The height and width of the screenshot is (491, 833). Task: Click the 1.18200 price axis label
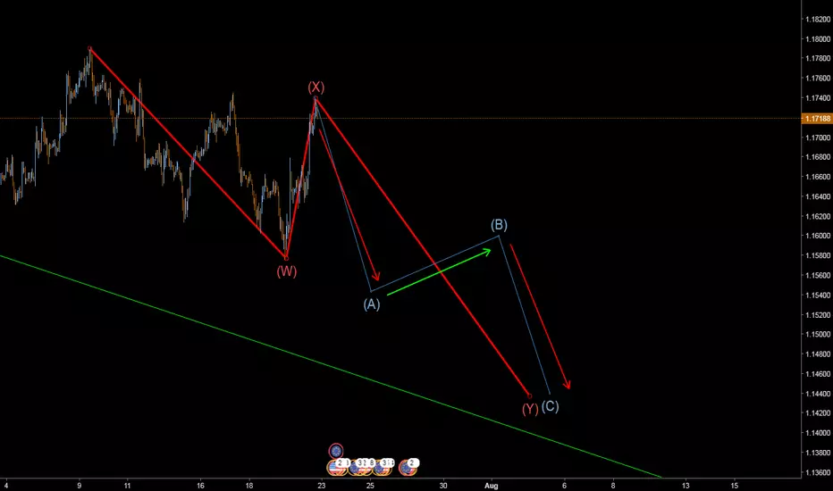tap(818, 19)
